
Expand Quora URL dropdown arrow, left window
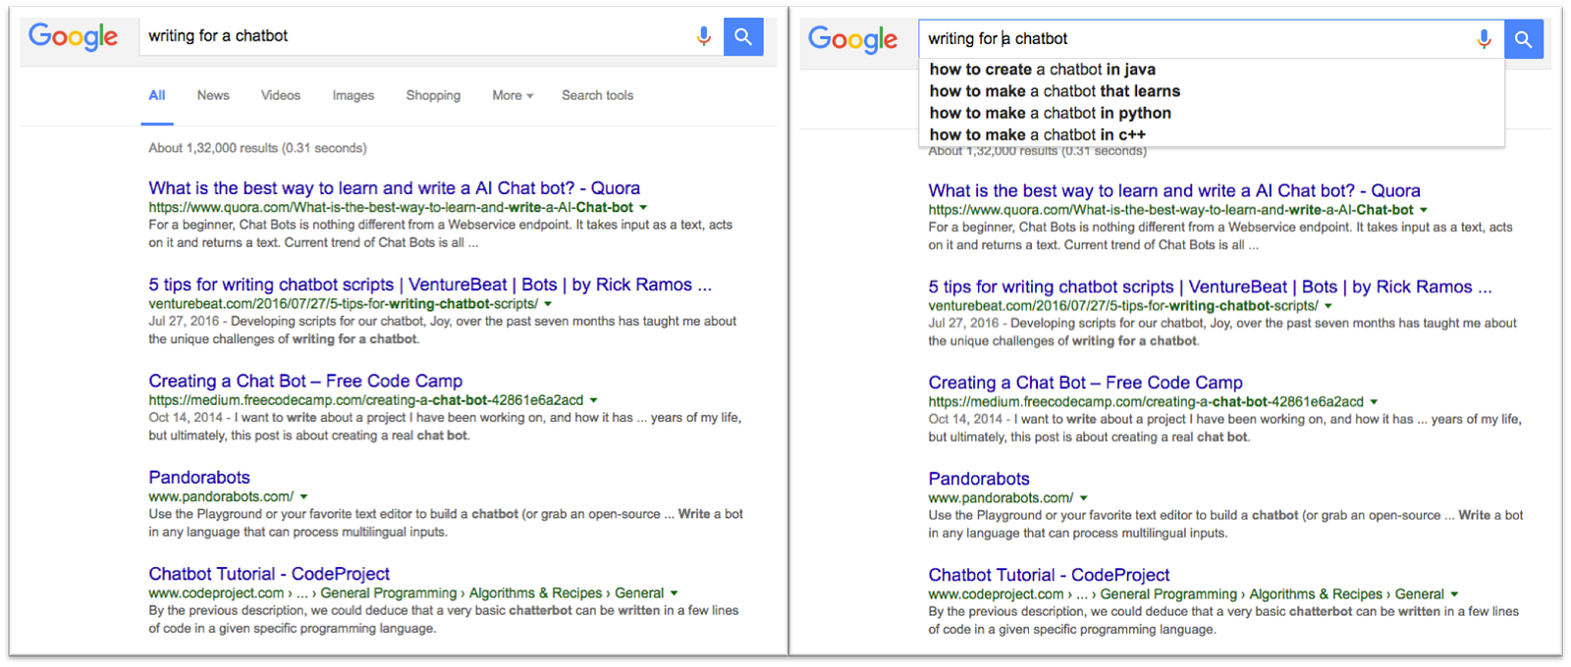click(643, 208)
